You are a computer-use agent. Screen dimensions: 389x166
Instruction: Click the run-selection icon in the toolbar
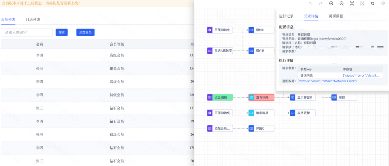(362, 4)
